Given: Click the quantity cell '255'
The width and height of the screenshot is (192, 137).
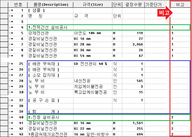Looking at the screenshot, I should pos(133,129).
